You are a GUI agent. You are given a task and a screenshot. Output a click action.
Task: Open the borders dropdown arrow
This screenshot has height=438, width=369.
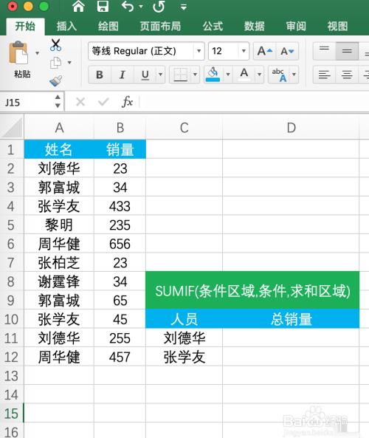click(x=195, y=75)
